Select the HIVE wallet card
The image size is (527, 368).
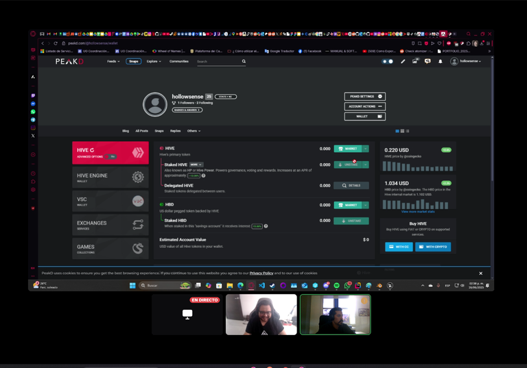click(110, 153)
